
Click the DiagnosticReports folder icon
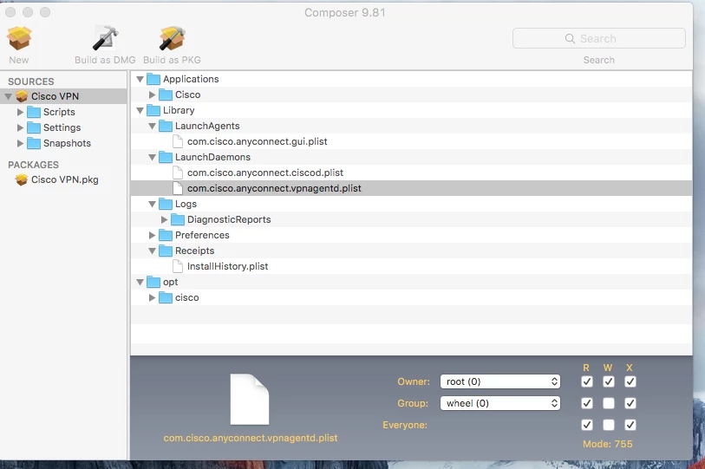178,219
